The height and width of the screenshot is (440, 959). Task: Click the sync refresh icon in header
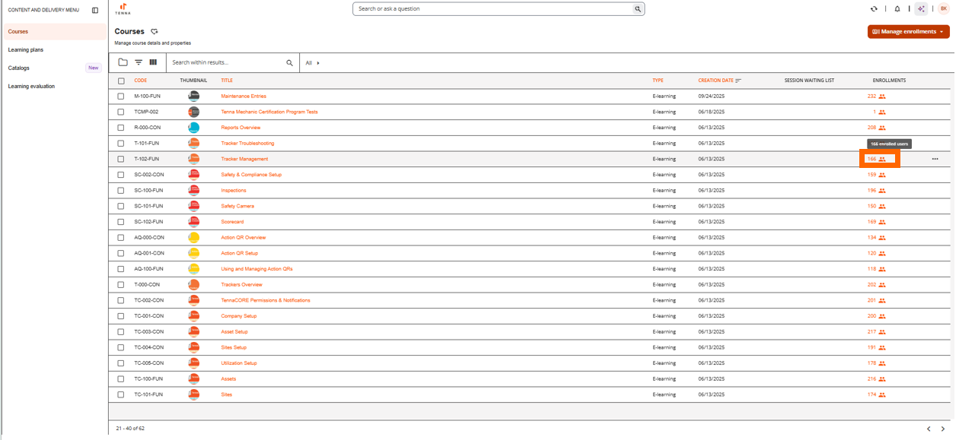[874, 9]
